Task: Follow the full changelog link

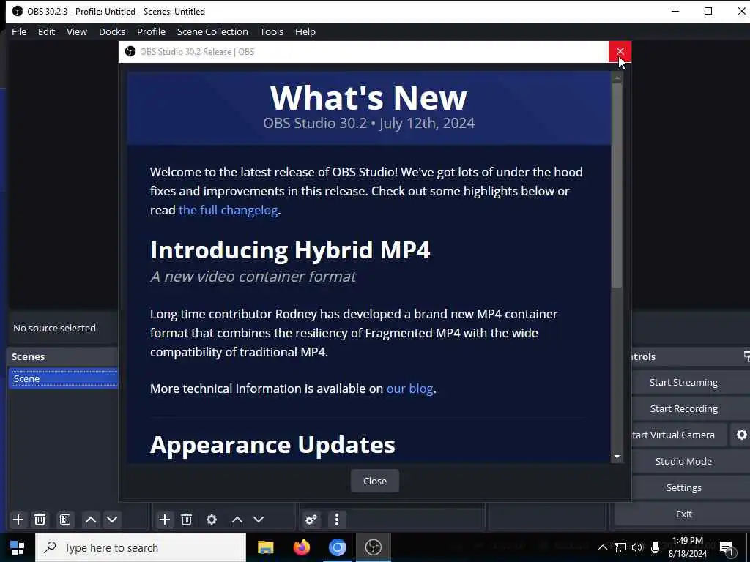Action: point(229,210)
